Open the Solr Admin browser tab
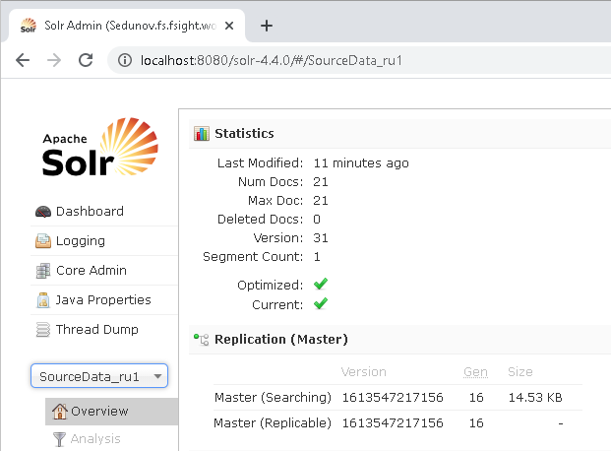This screenshot has height=451, width=611. click(123, 25)
